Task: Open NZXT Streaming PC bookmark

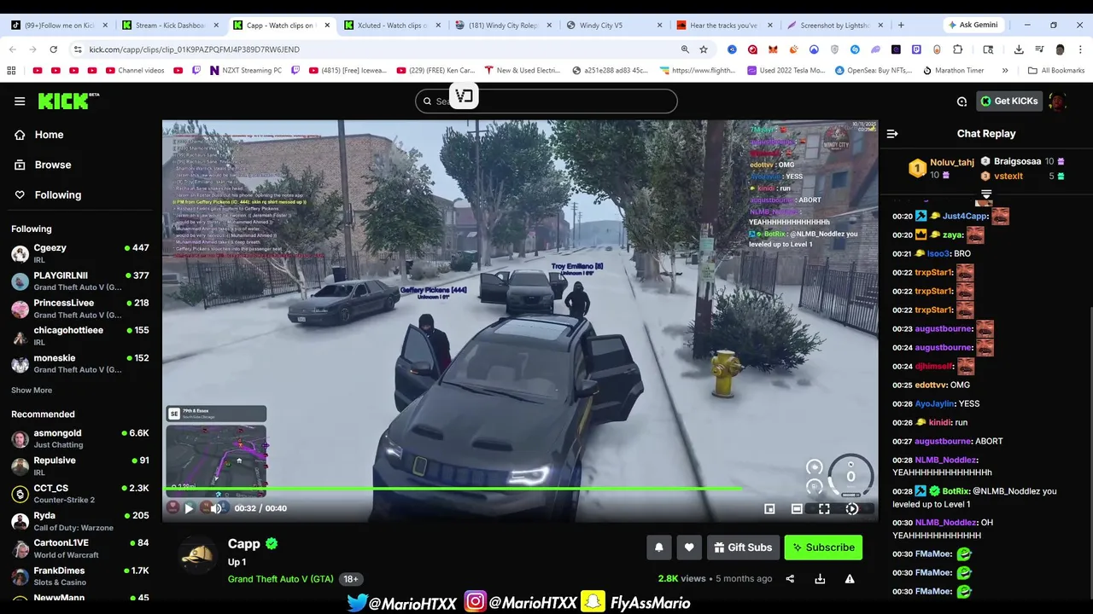Action: (x=245, y=71)
